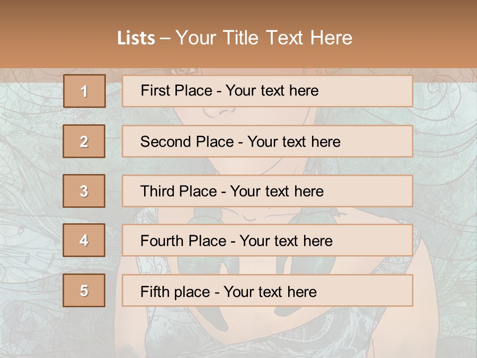Click the teal background left of row 3
The height and width of the screenshot is (358, 477).
point(30,191)
